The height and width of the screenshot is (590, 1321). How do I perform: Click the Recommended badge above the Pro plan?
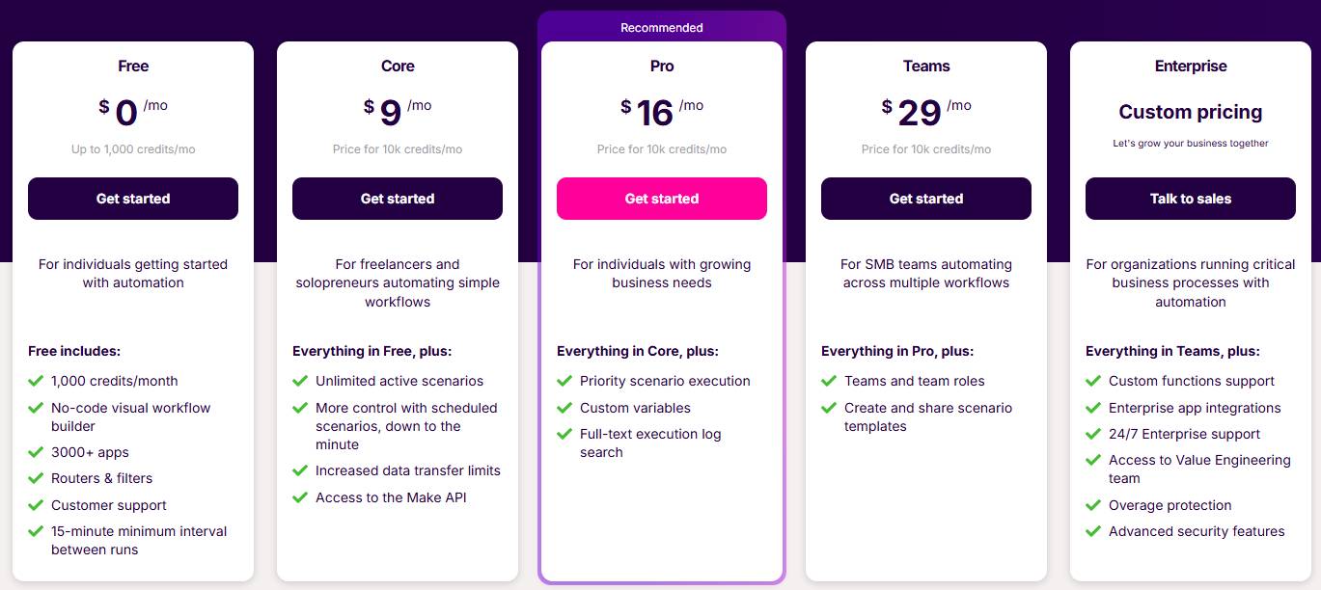tap(661, 27)
